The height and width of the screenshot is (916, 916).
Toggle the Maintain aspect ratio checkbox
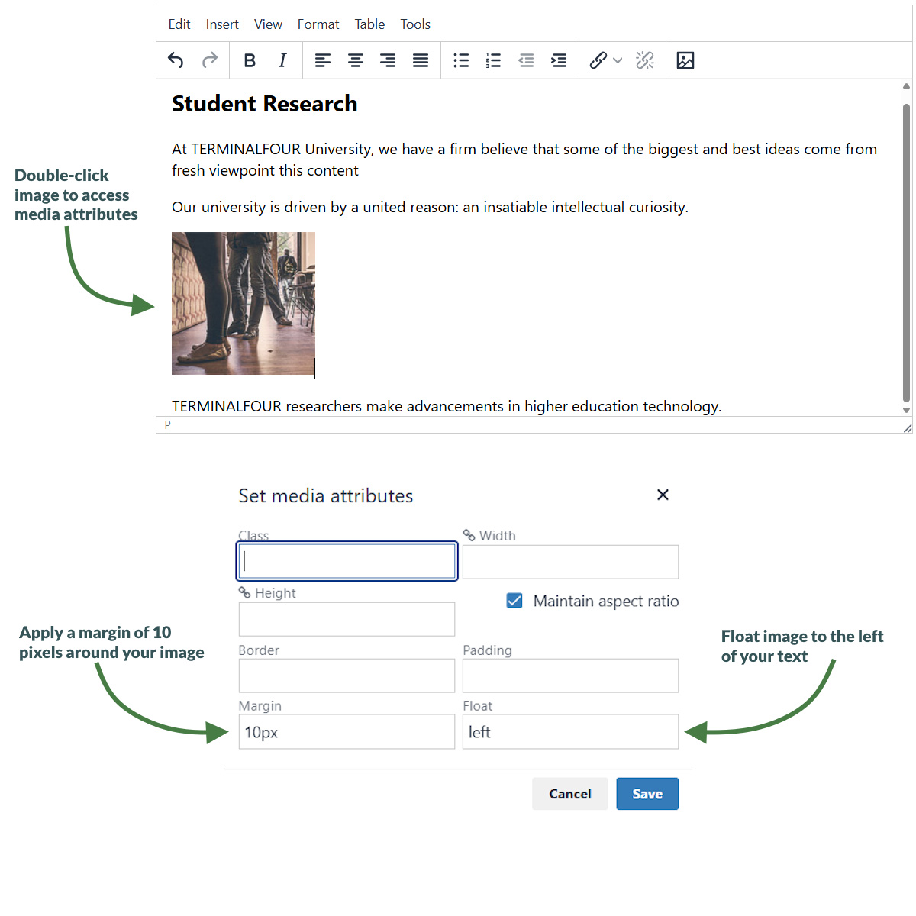pyautogui.click(x=514, y=601)
